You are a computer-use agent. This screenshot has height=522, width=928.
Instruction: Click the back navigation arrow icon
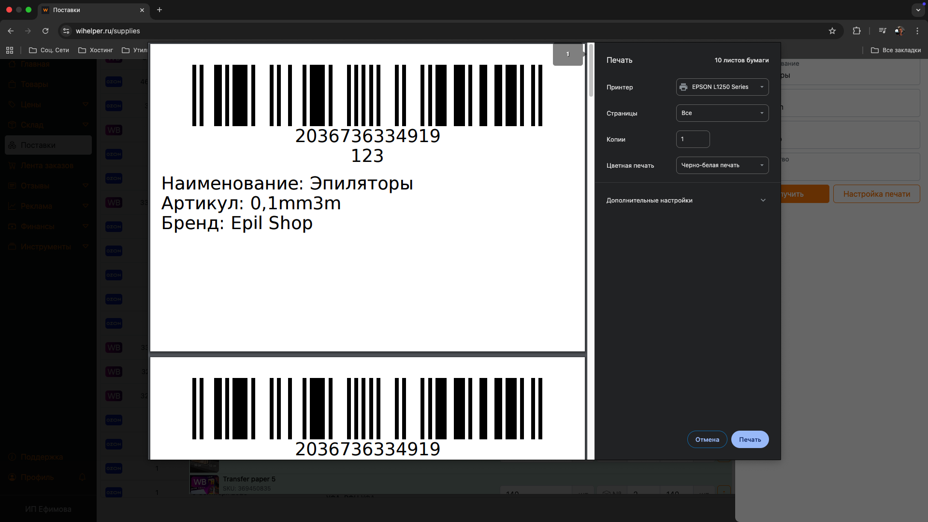coord(11,31)
